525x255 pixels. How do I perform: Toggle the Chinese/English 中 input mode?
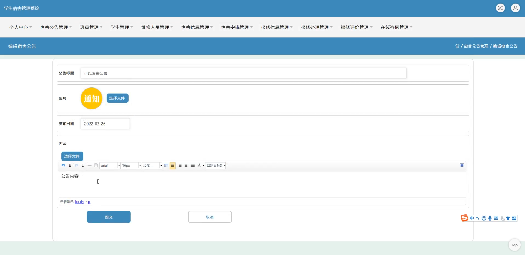[472, 218]
